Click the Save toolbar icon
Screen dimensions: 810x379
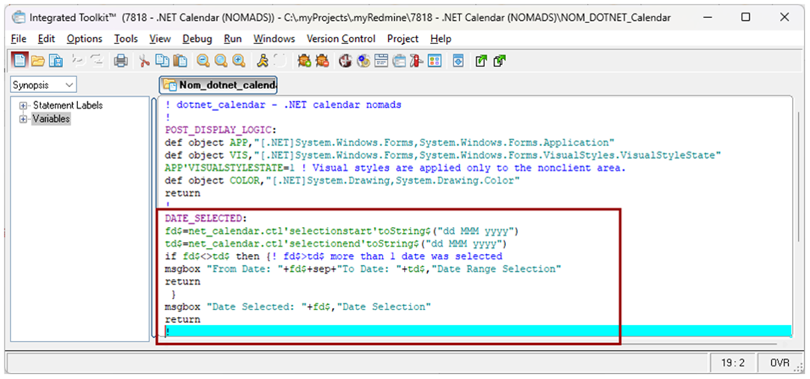(56, 61)
